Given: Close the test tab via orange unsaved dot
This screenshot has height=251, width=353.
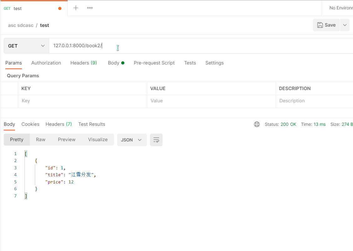Looking at the screenshot, I should point(60,8).
